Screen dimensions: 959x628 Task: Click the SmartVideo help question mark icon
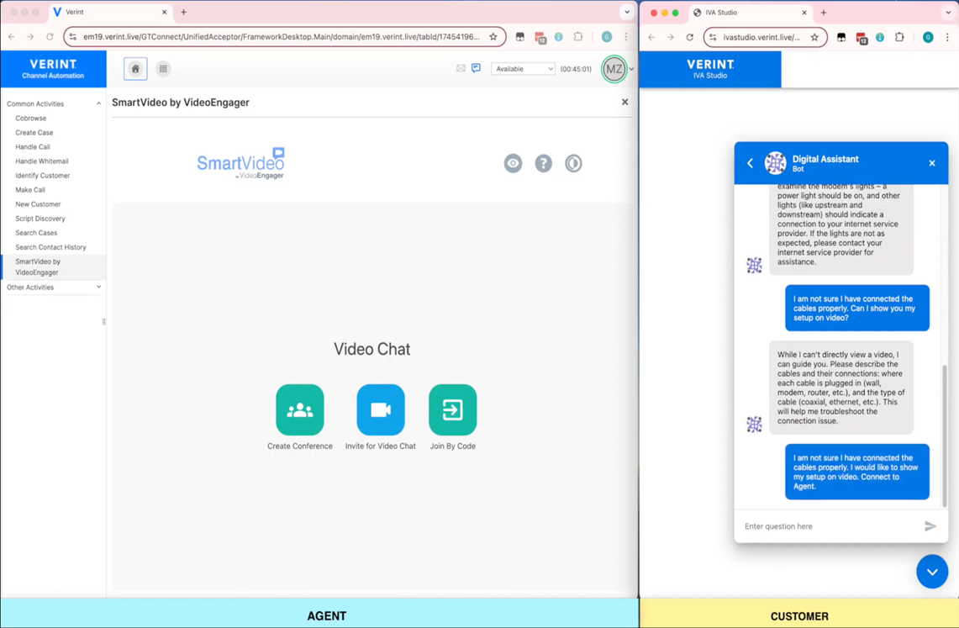[543, 163]
